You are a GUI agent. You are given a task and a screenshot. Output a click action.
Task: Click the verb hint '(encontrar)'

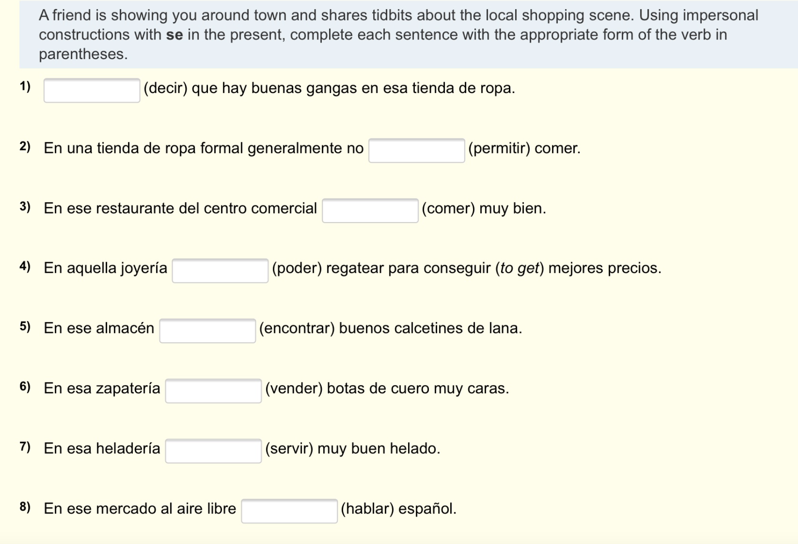tap(297, 328)
